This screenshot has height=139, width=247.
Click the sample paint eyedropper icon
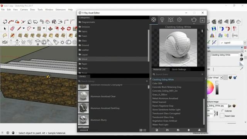[242, 69]
